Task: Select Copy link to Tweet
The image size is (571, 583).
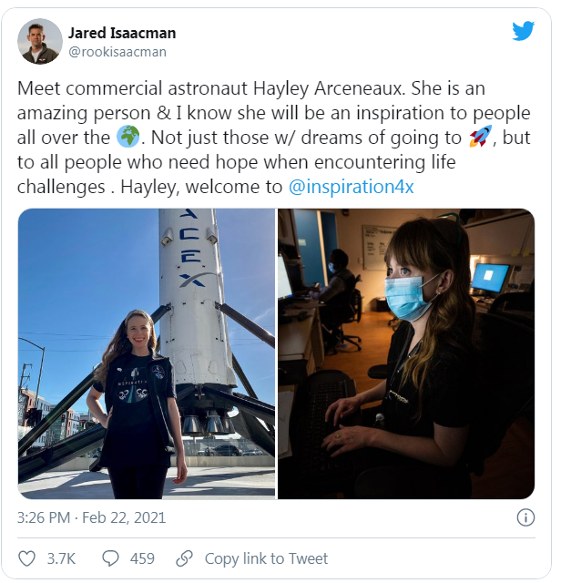Action: click(266, 558)
